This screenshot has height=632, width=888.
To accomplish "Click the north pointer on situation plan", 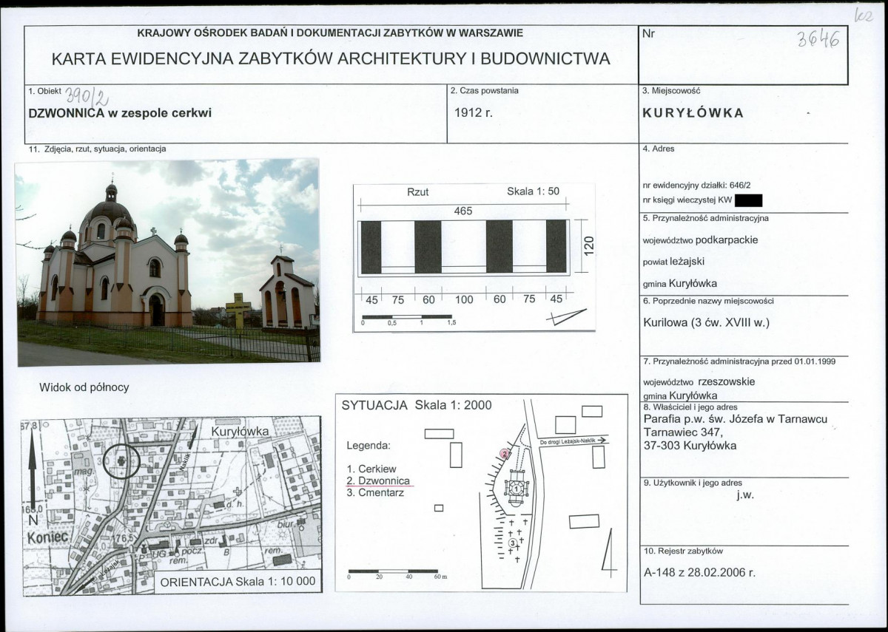I will coord(610,551).
